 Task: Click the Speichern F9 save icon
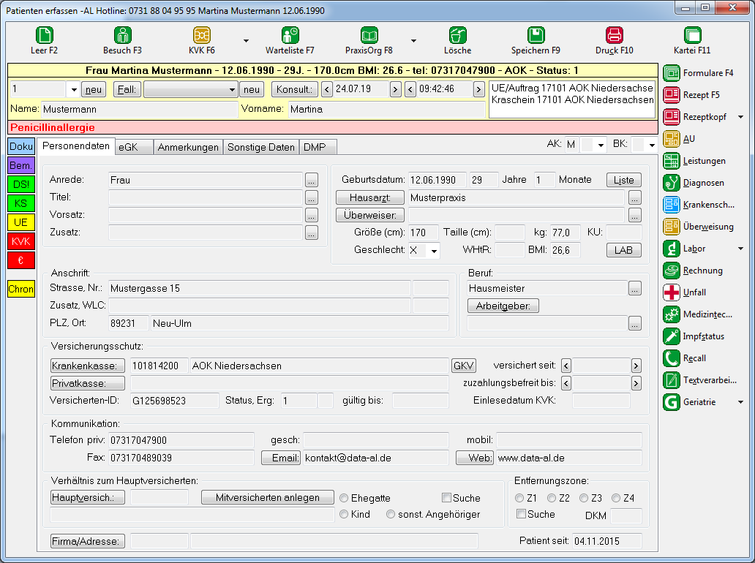pyautogui.click(x=536, y=35)
